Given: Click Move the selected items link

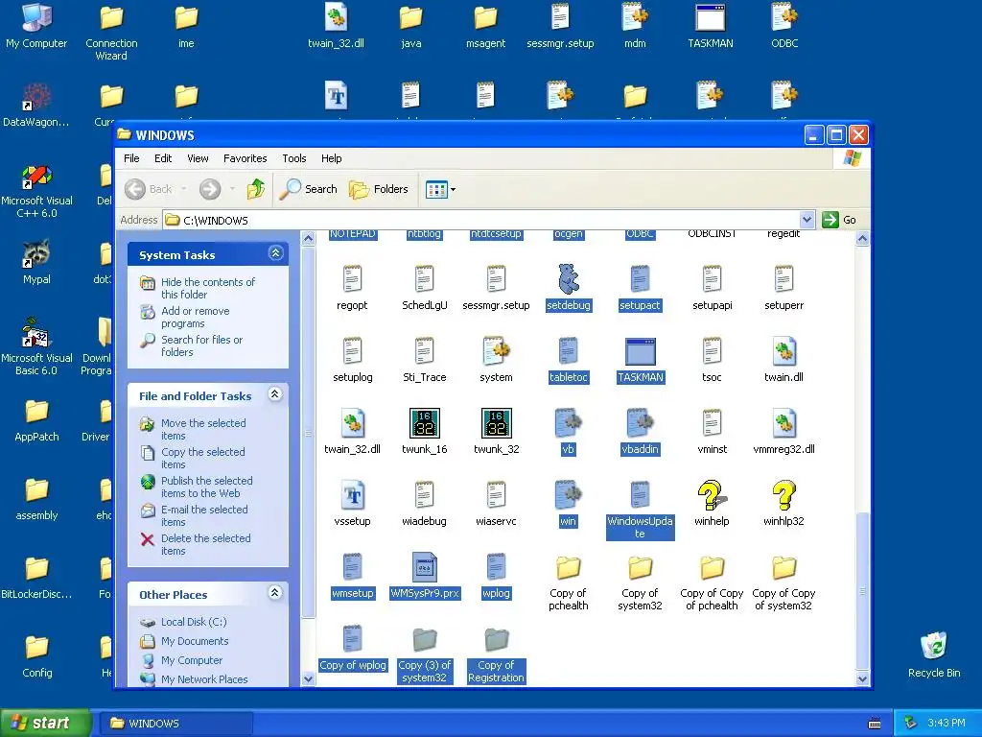Looking at the screenshot, I should pyautogui.click(x=203, y=429).
